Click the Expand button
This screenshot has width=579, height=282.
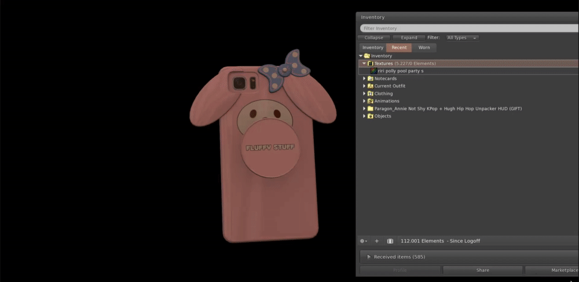click(x=409, y=38)
